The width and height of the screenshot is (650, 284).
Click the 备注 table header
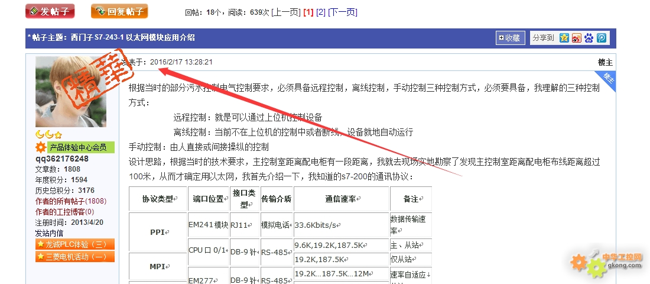(x=411, y=199)
